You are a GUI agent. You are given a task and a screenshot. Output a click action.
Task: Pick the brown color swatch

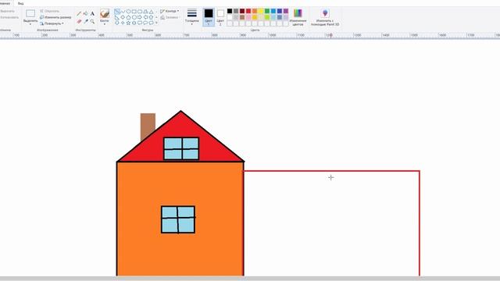click(x=242, y=17)
